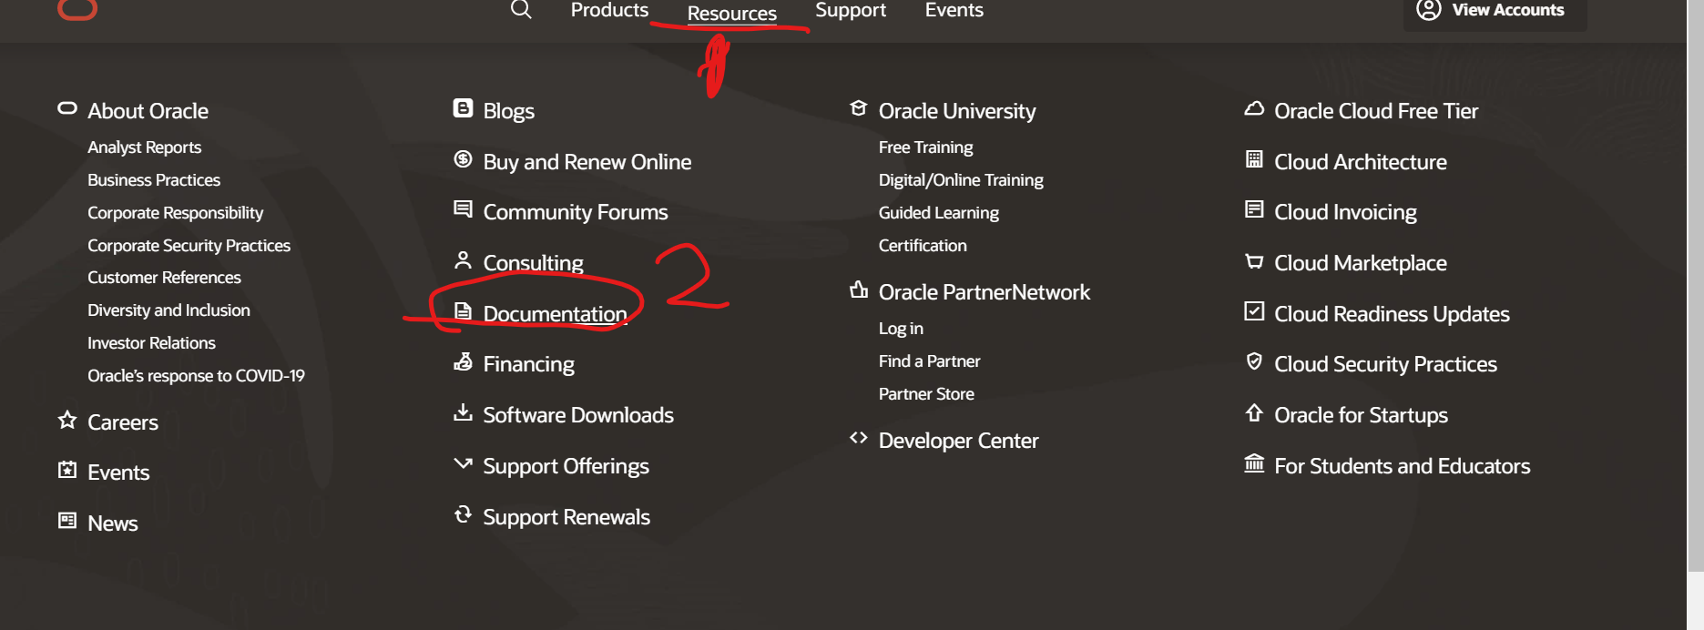Screen dimensions: 1704x630
Task: Open Cloud Marketplace link text
Action: pyautogui.click(x=1361, y=263)
